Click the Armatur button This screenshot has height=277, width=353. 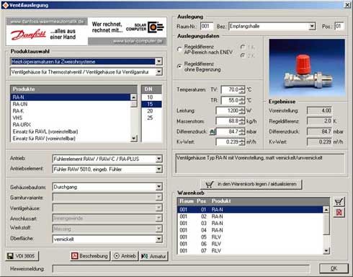pos(153,256)
